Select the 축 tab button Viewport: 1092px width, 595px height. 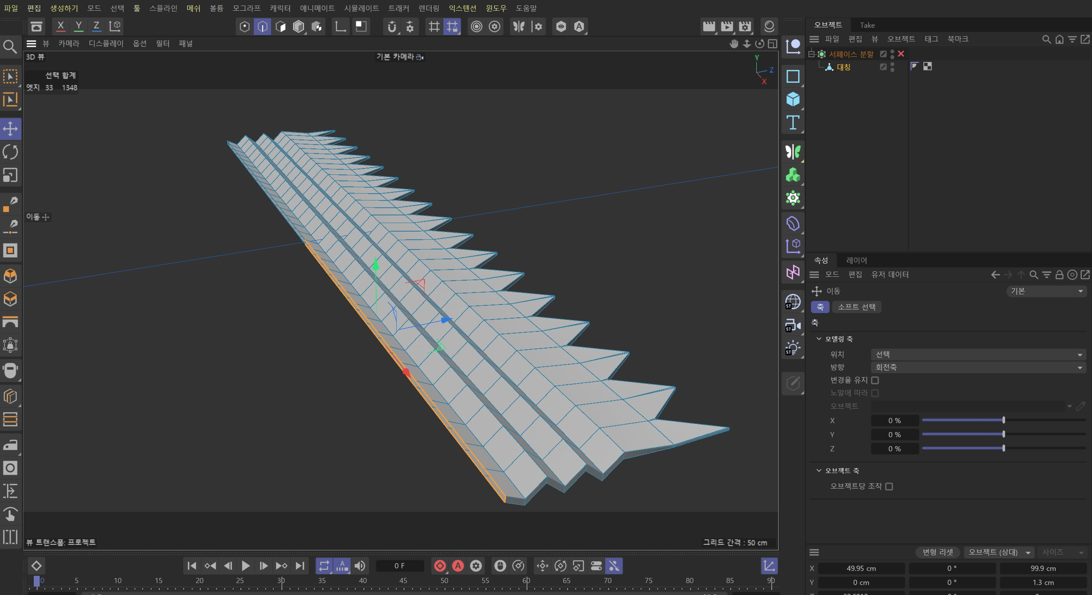[x=820, y=307]
